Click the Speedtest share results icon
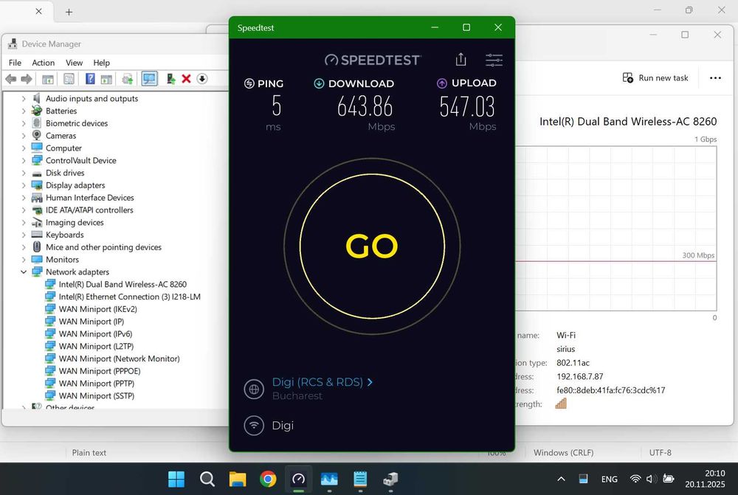The image size is (738, 495). (461, 59)
